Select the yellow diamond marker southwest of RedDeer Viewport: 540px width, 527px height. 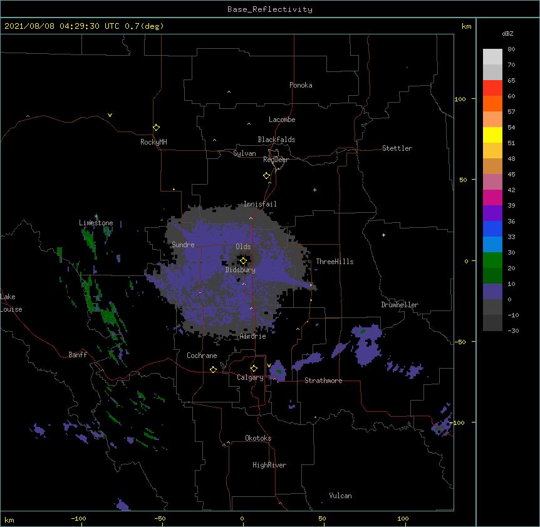tap(267, 176)
